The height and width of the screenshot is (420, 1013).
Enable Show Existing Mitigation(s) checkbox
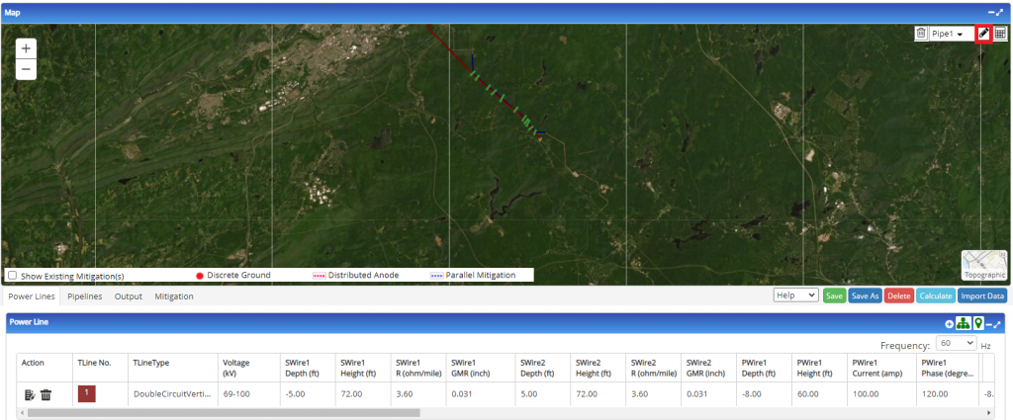pos(12,276)
